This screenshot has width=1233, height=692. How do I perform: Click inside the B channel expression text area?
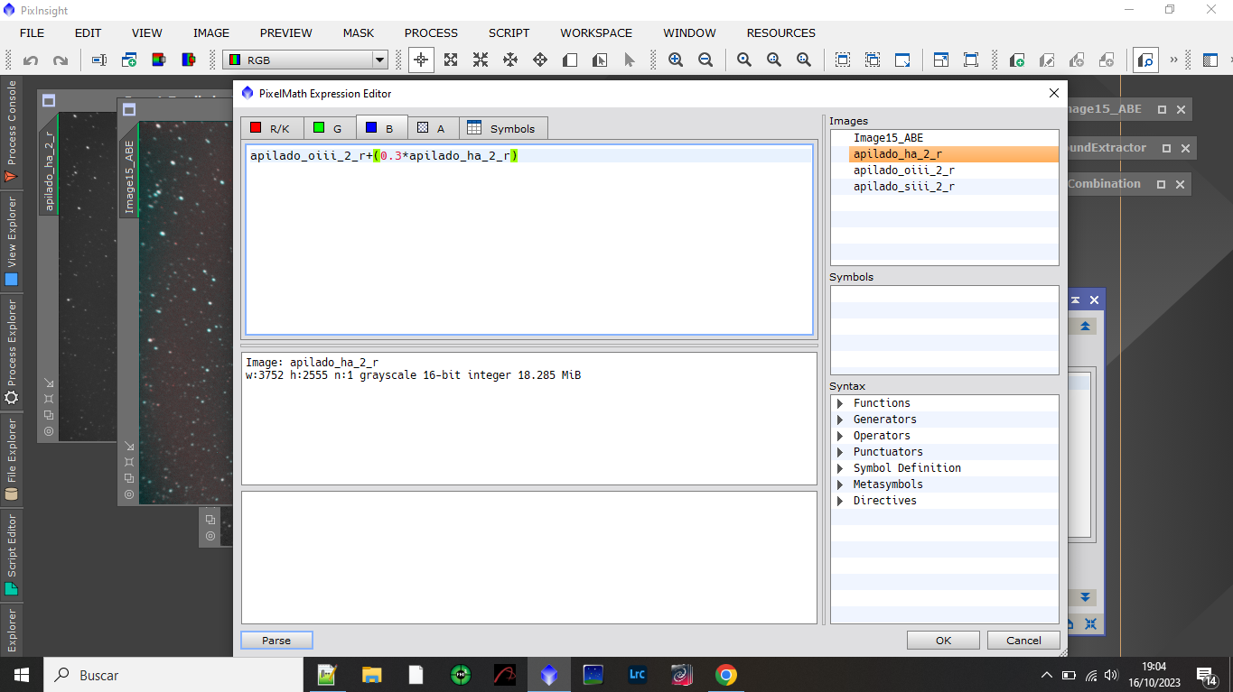click(529, 239)
